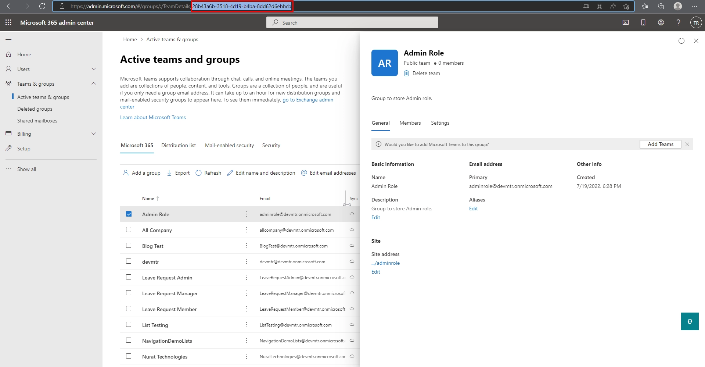Check the NavigationDemoLists checkbox
The width and height of the screenshot is (705, 367).
pyautogui.click(x=129, y=340)
